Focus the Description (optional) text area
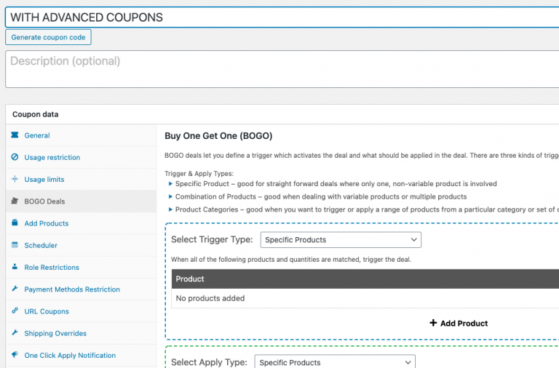Viewport: 559px width, 368px height. [284, 69]
